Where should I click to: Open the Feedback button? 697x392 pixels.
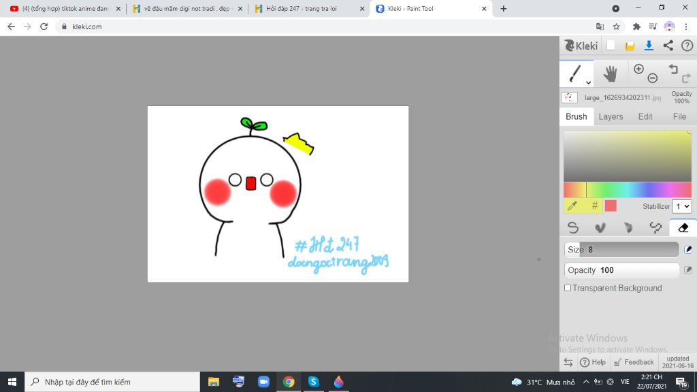(x=634, y=362)
